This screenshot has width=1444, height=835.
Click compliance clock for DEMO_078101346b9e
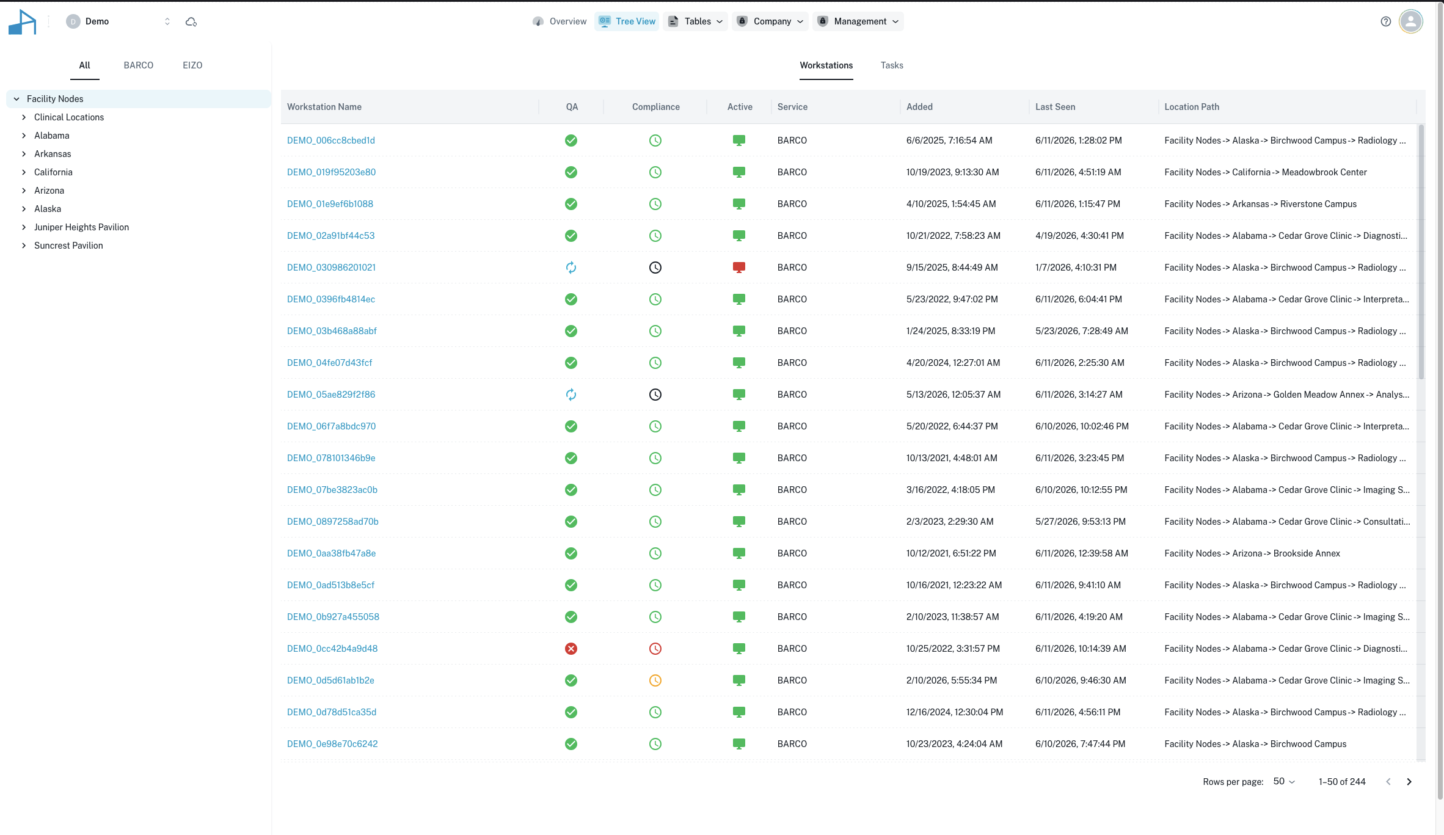point(655,458)
